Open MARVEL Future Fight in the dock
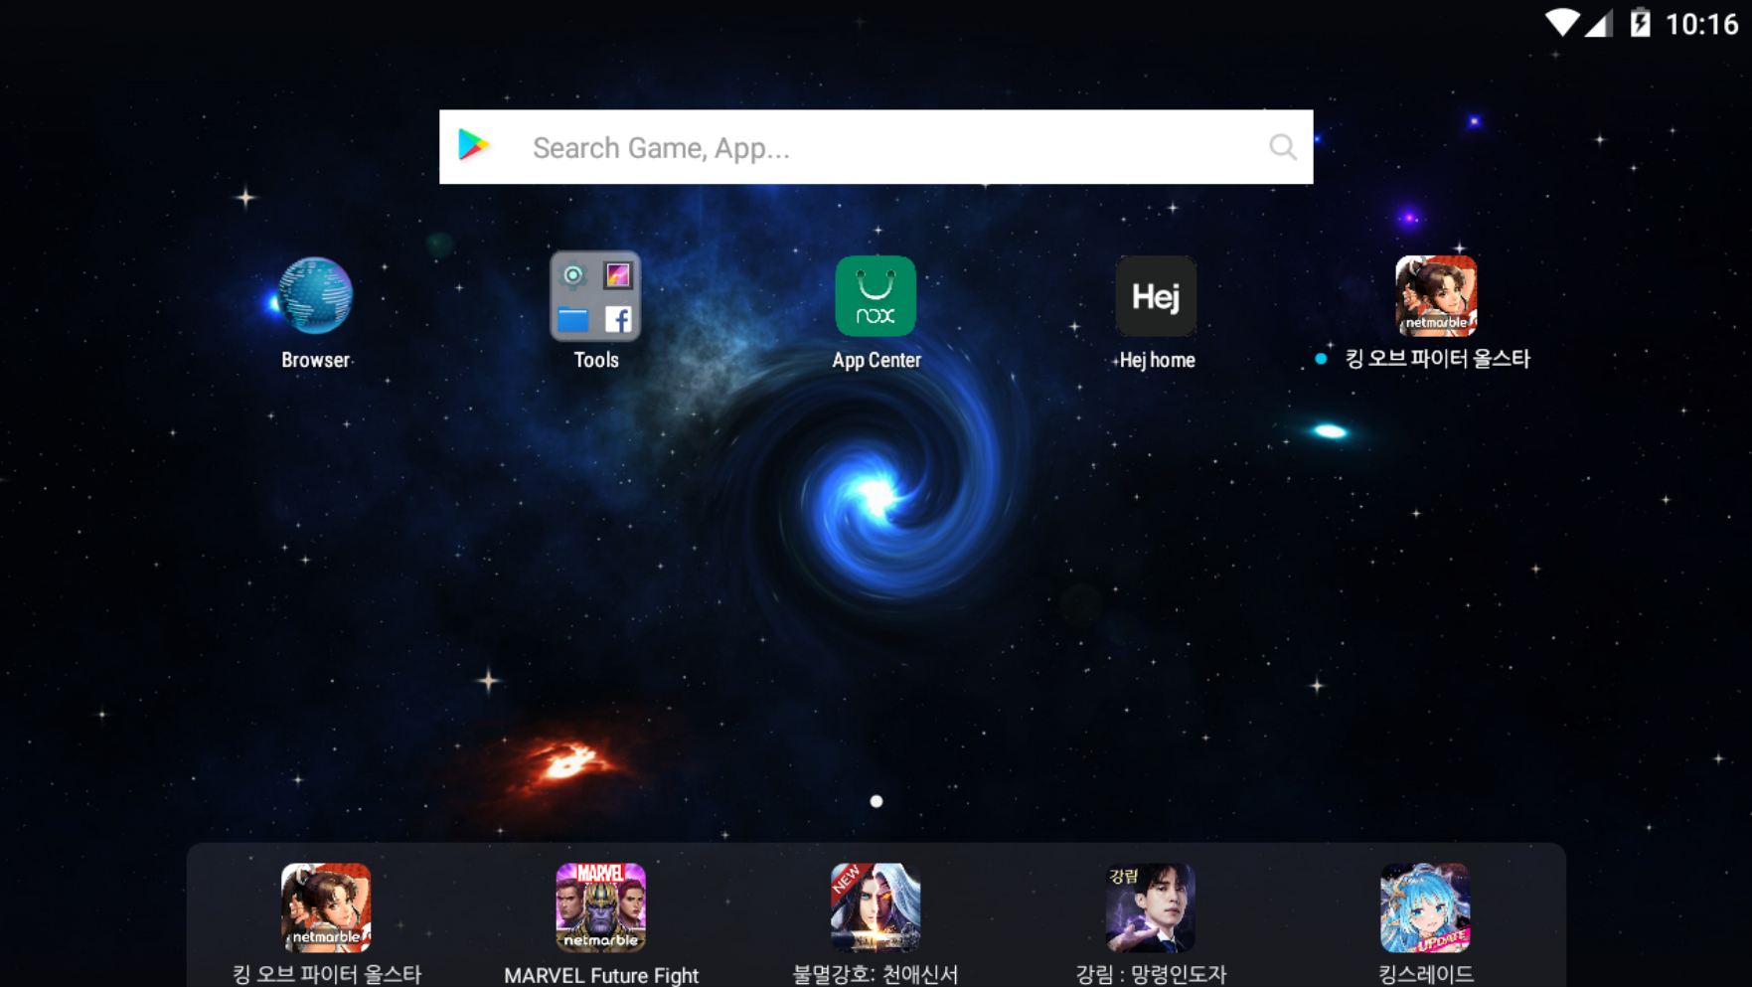Viewport: 1752px width, 987px height. click(x=600, y=907)
